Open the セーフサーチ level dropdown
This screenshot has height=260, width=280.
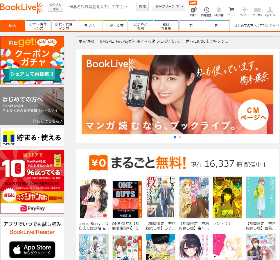tap(168, 6)
